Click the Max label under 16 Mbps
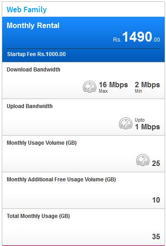This screenshot has width=166, height=246. coord(103,91)
